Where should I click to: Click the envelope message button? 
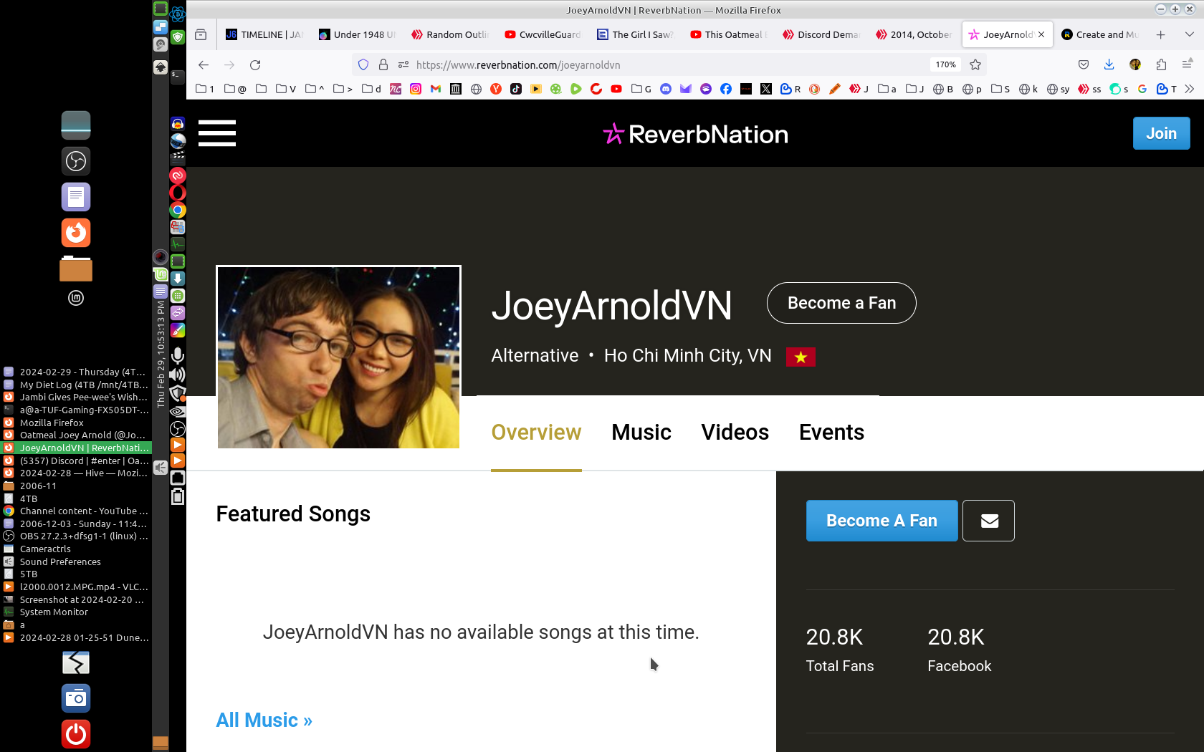[x=988, y=521]
